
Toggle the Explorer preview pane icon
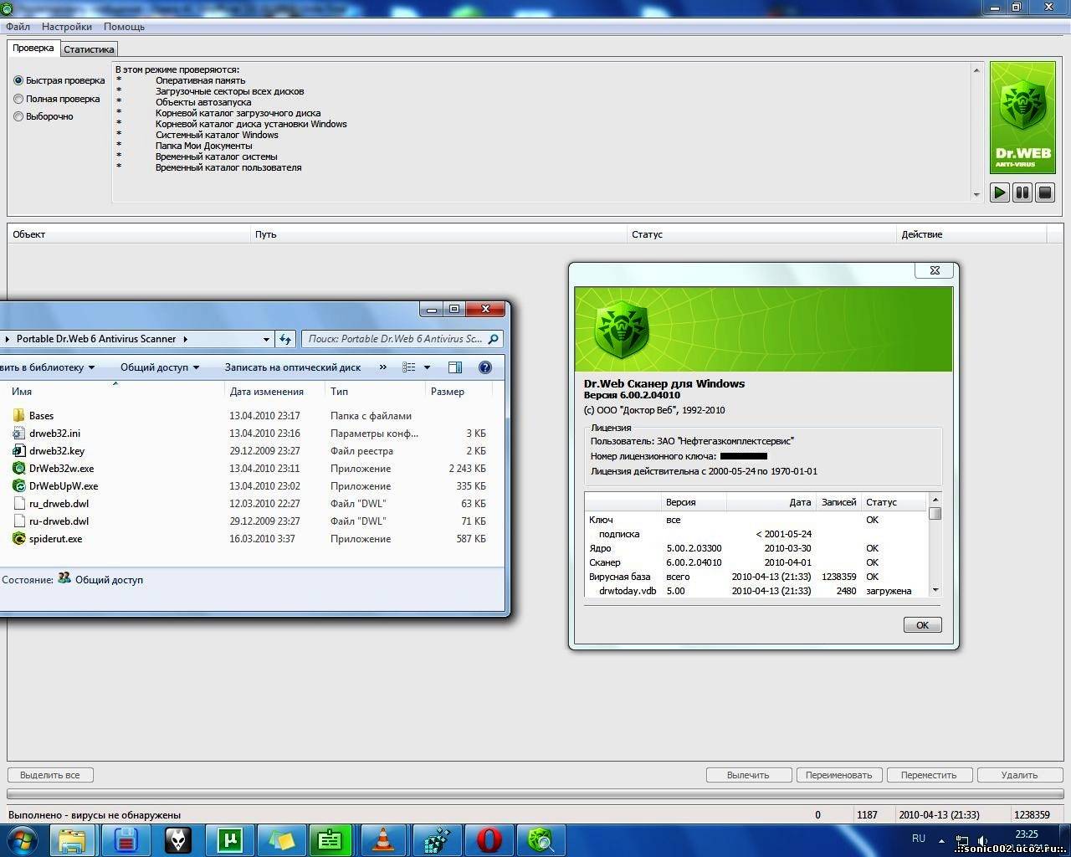click(455, 367)
